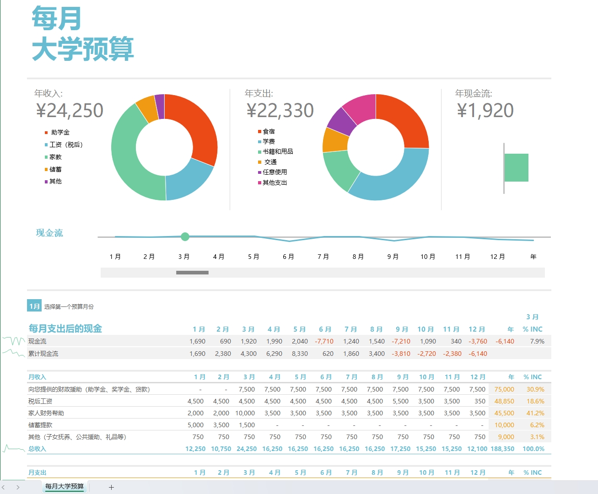Click the 累计现金流 row sparkline icon

(x=14, y=353)
